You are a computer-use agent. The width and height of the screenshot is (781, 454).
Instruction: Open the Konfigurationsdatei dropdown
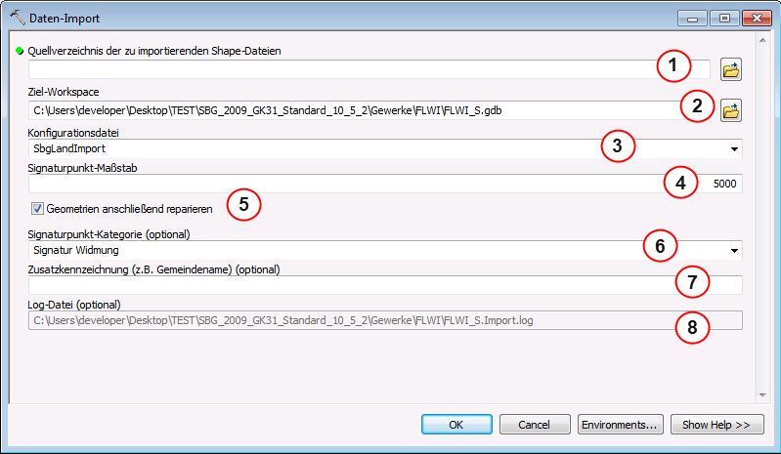click(734, 148)
